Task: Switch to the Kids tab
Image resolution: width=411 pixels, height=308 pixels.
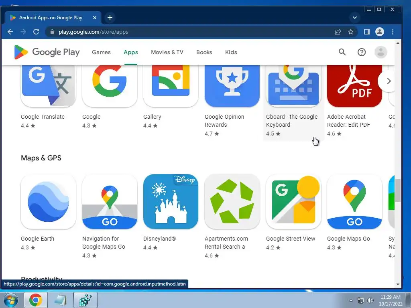Action: click(231, 52)
